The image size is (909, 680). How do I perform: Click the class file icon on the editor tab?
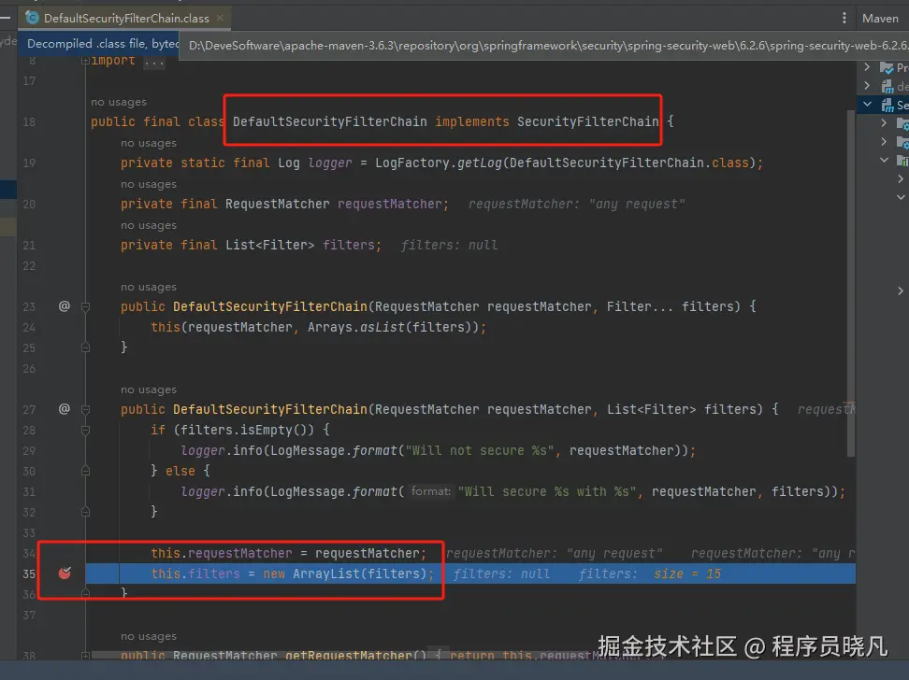(33, 18)
